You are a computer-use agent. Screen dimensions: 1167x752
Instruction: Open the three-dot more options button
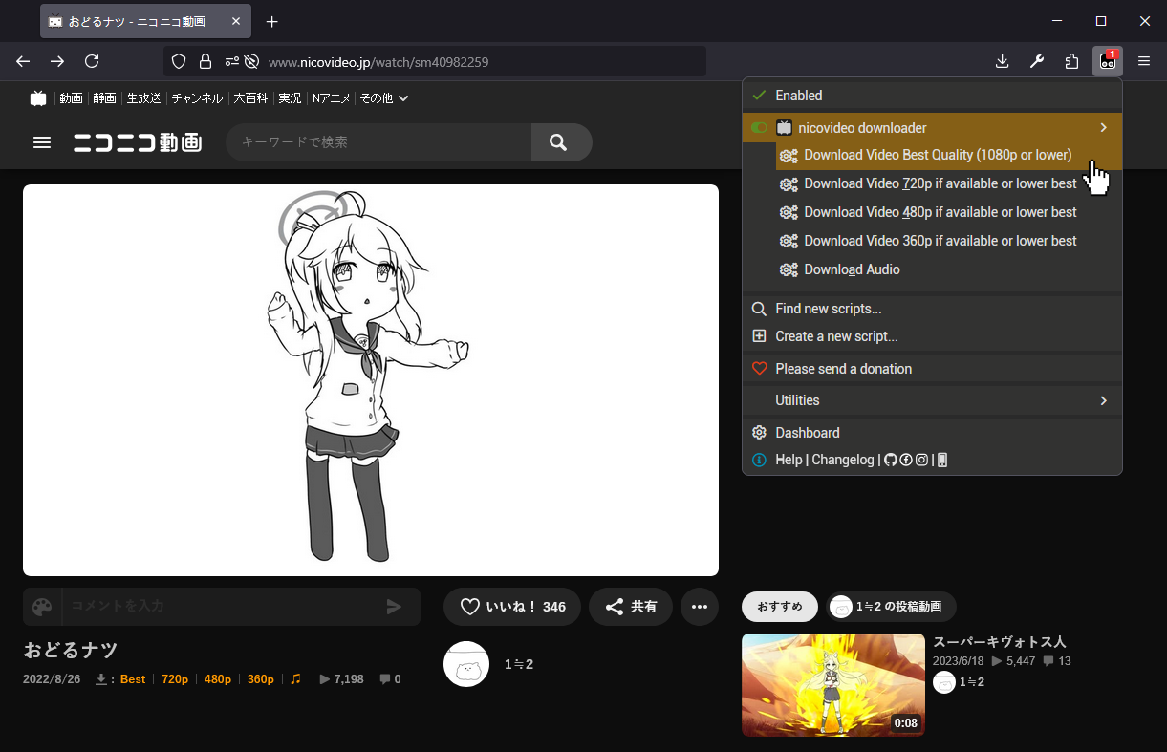pyautogui.click(x=699, y=607)
